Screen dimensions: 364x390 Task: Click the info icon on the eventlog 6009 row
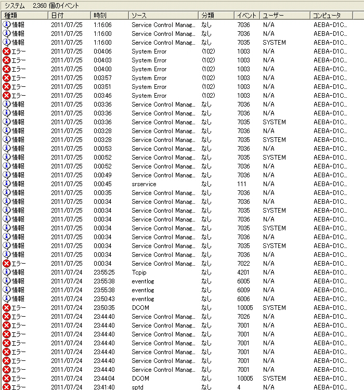coord(7,290)
